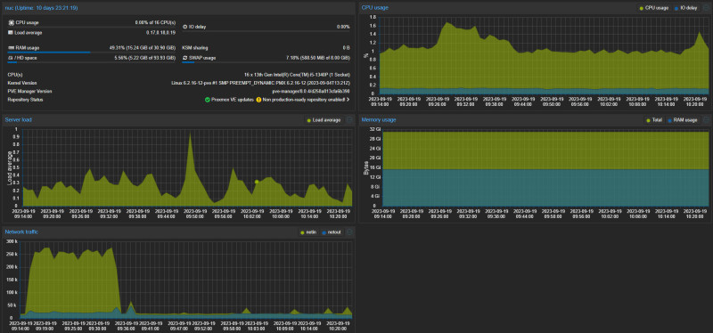Toggle the netin series legend
Image resolution: width=713 pixels, height=333 pixels.
307,232
